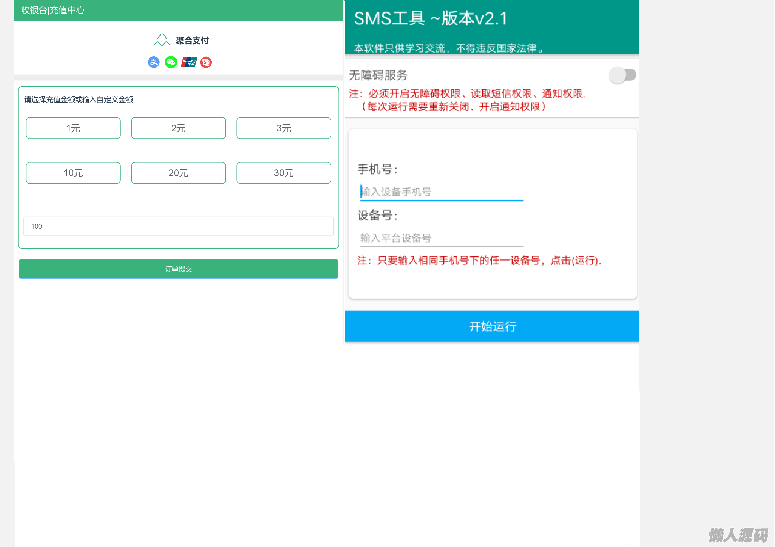Click the 懒人源码 watermark logo
The height and width of the screenshot is (547, 775).
tap(738, 535)
